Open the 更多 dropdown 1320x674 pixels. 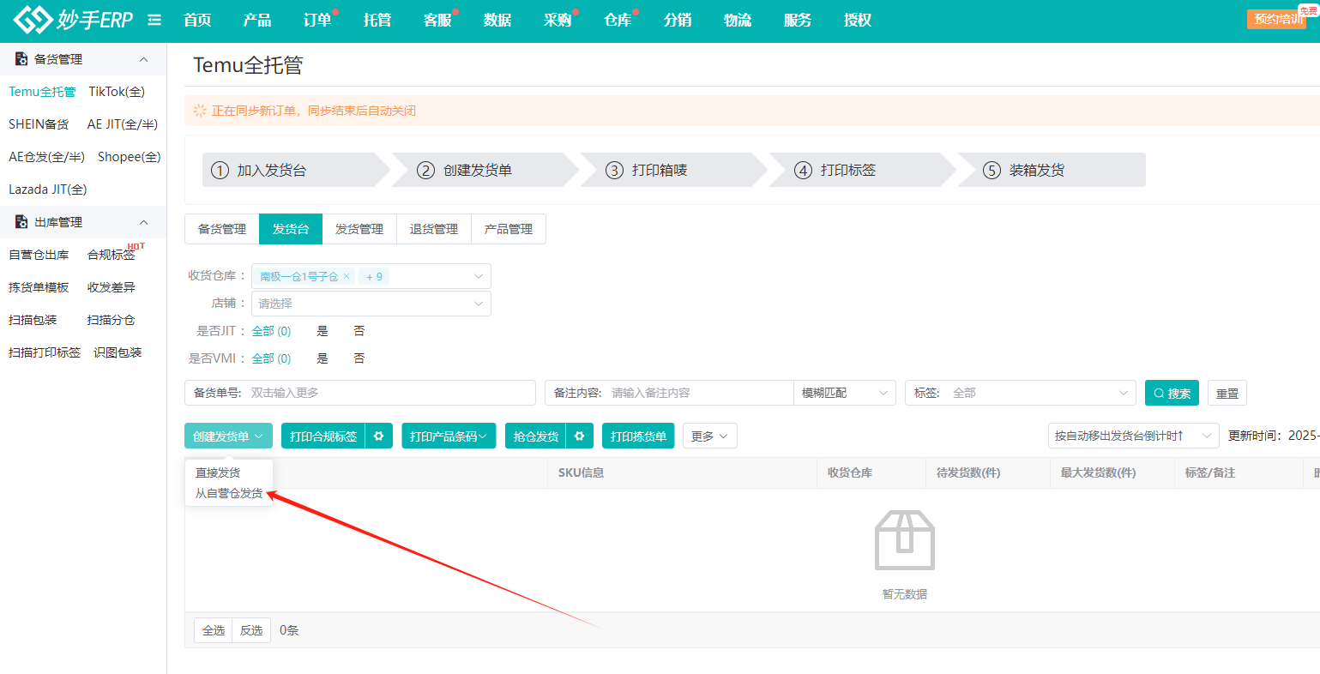coord(710,436)
